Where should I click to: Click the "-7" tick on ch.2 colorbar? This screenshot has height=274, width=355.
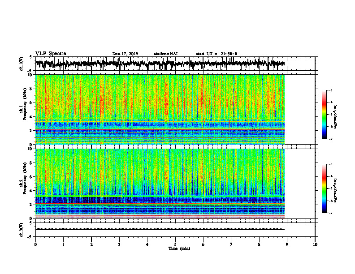pyautogui.click(x=331, y=213)
